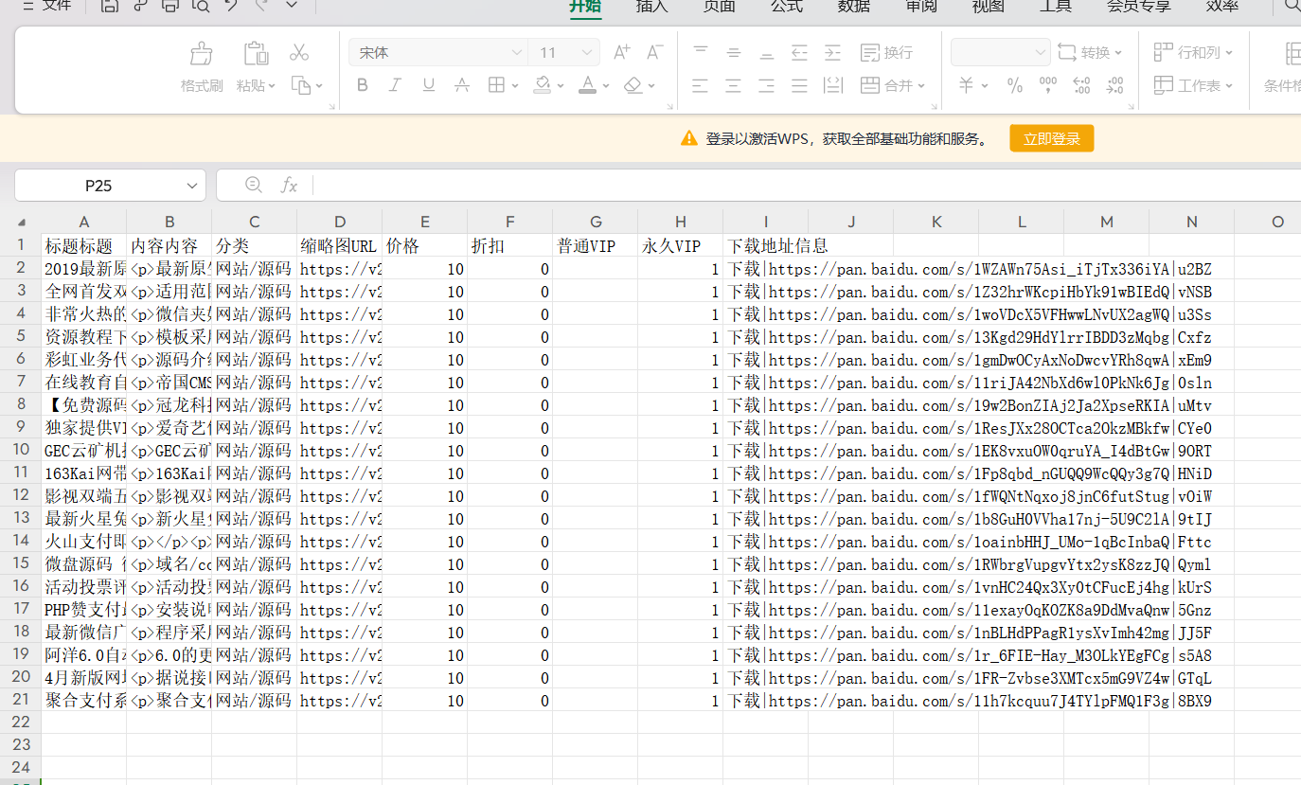Screen dimensions: 1301x785
Task: Click the strikethrough text icon
Action: point(461,85)
